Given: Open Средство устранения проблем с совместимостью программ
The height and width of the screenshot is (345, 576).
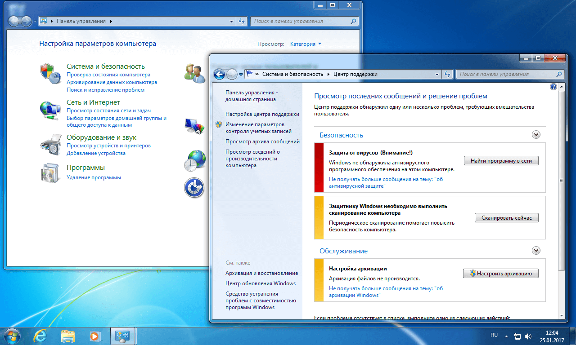Looking at the screenshot, I should pos(261,301).
